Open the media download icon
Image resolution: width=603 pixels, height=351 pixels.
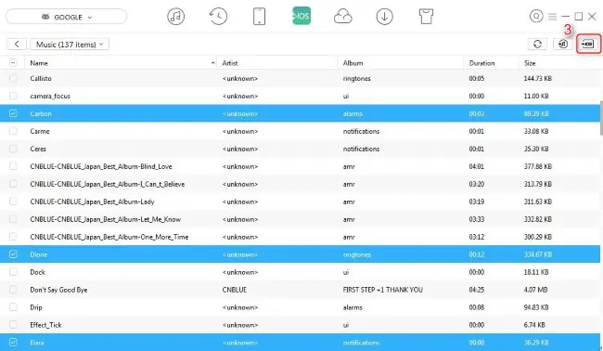(385, 17)
